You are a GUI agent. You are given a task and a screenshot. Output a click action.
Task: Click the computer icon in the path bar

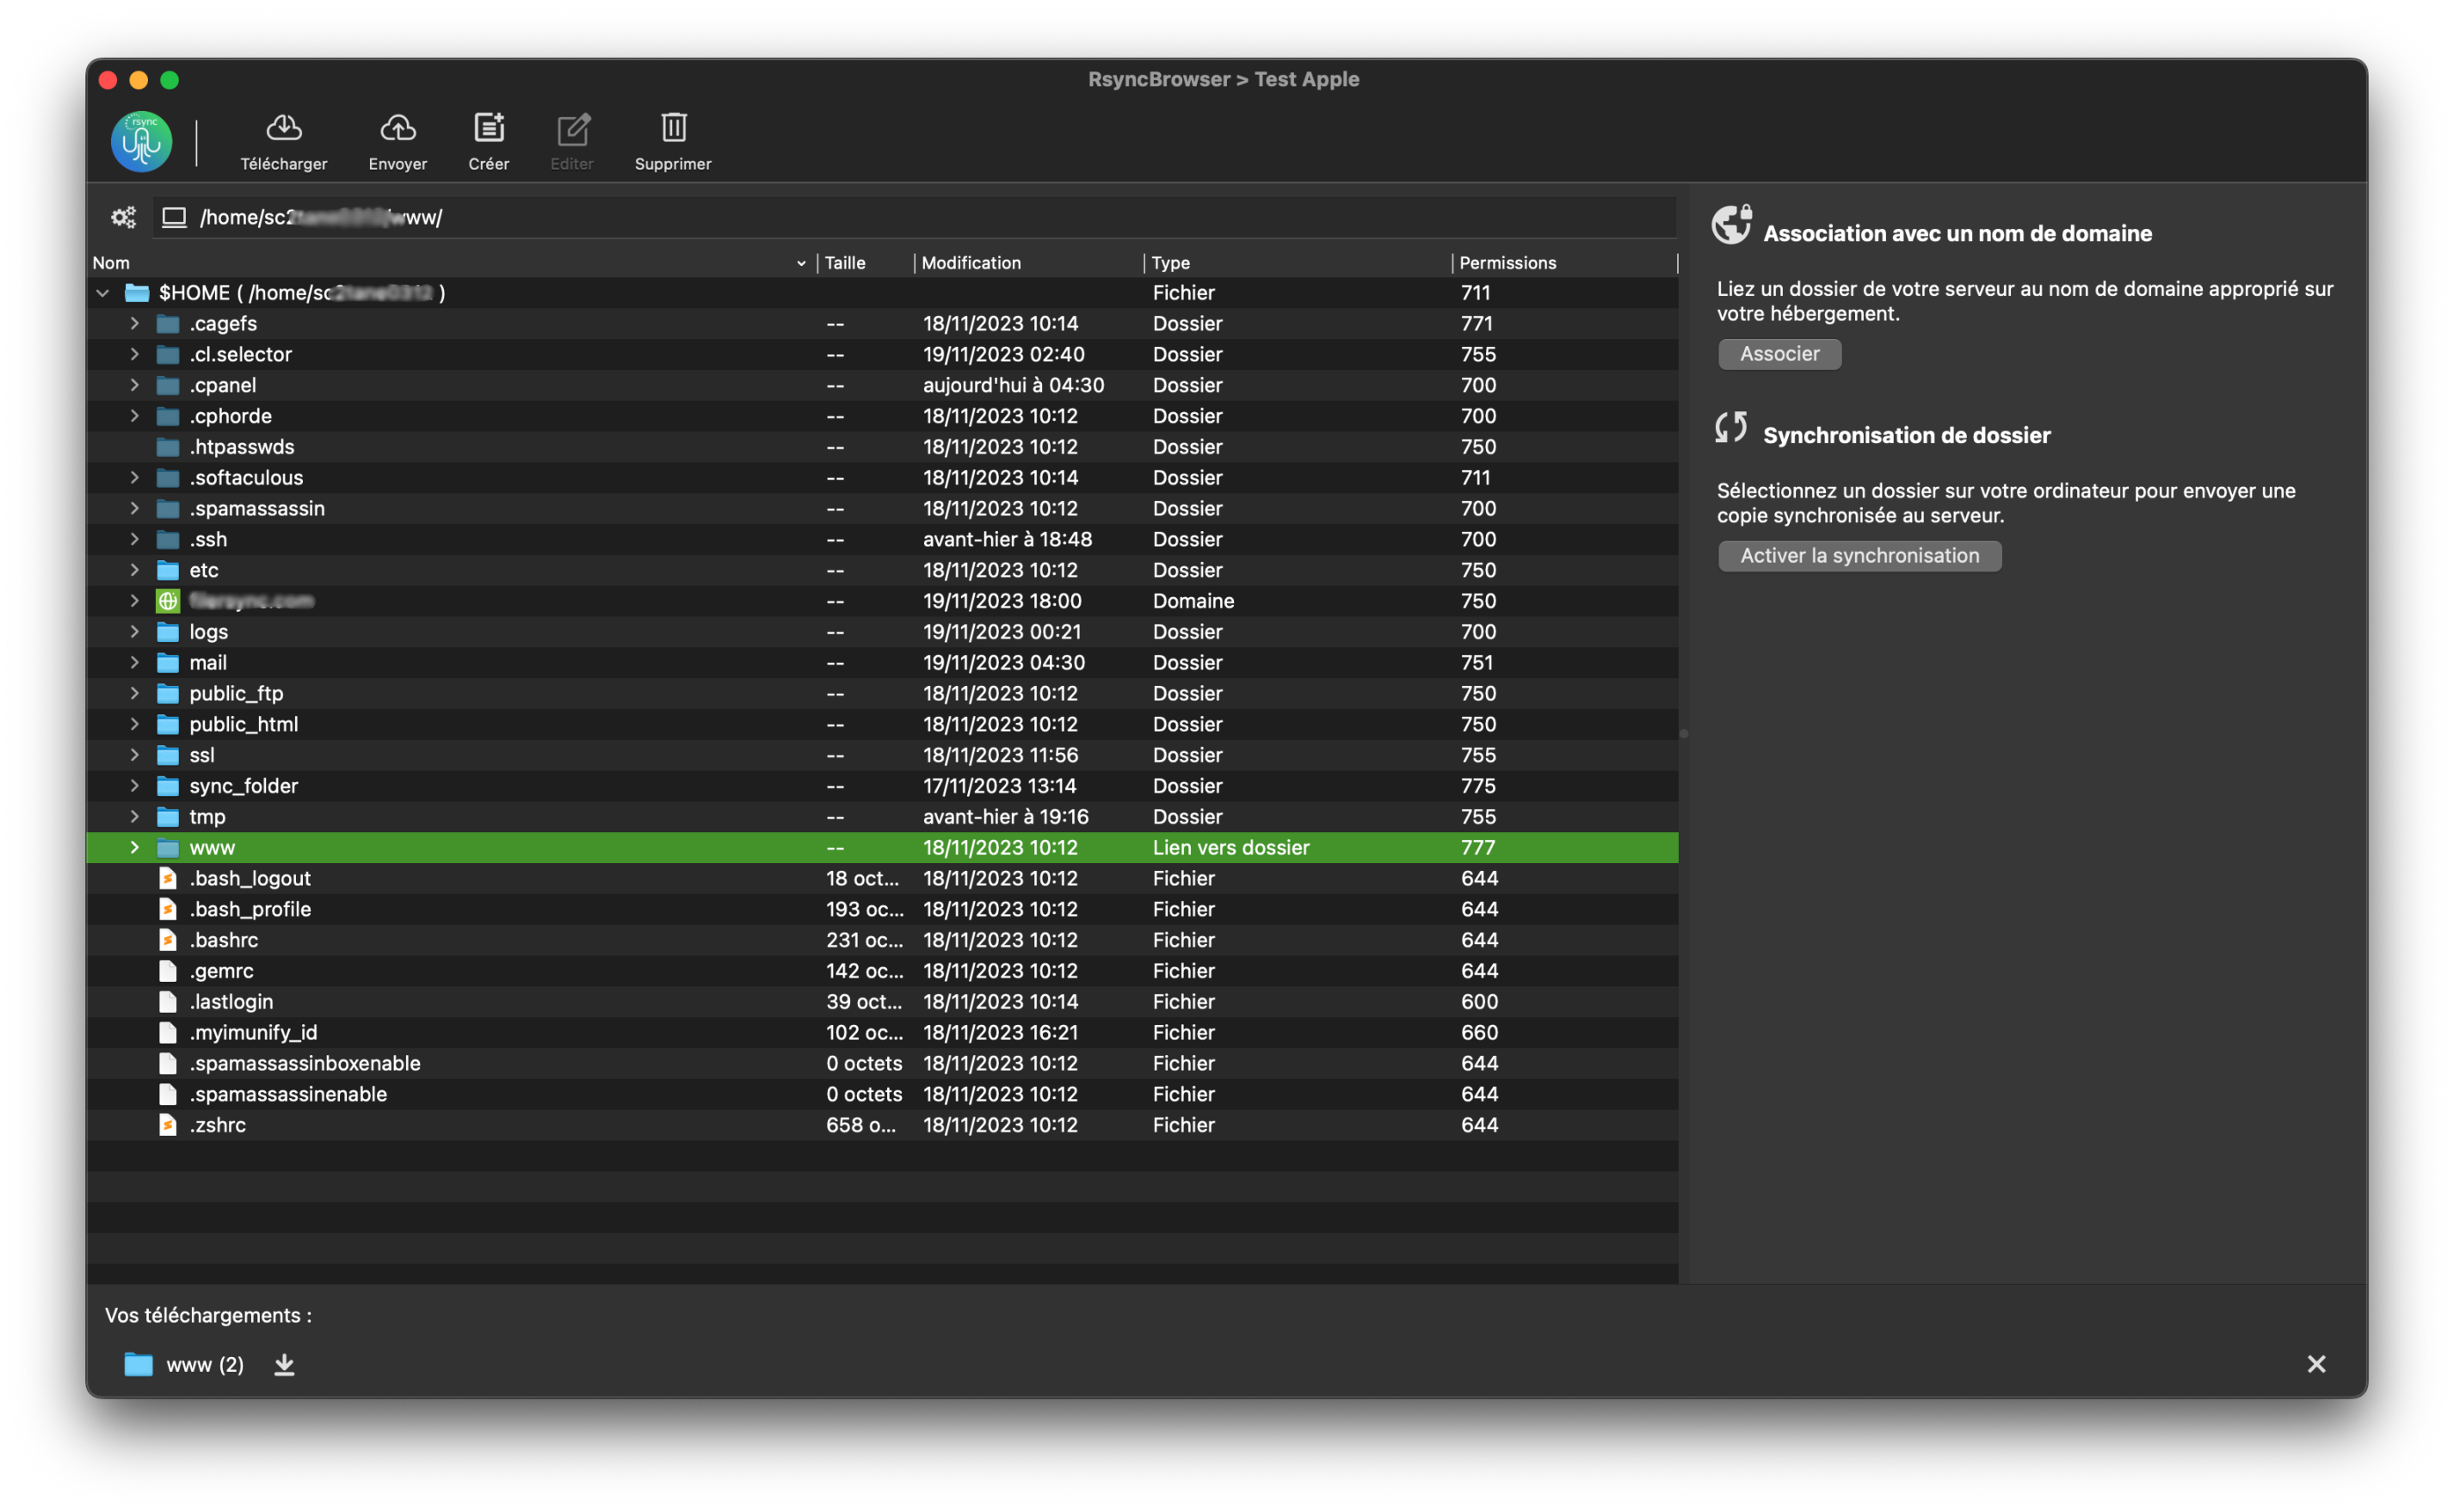pyautogui.click(x=174, y=217)
